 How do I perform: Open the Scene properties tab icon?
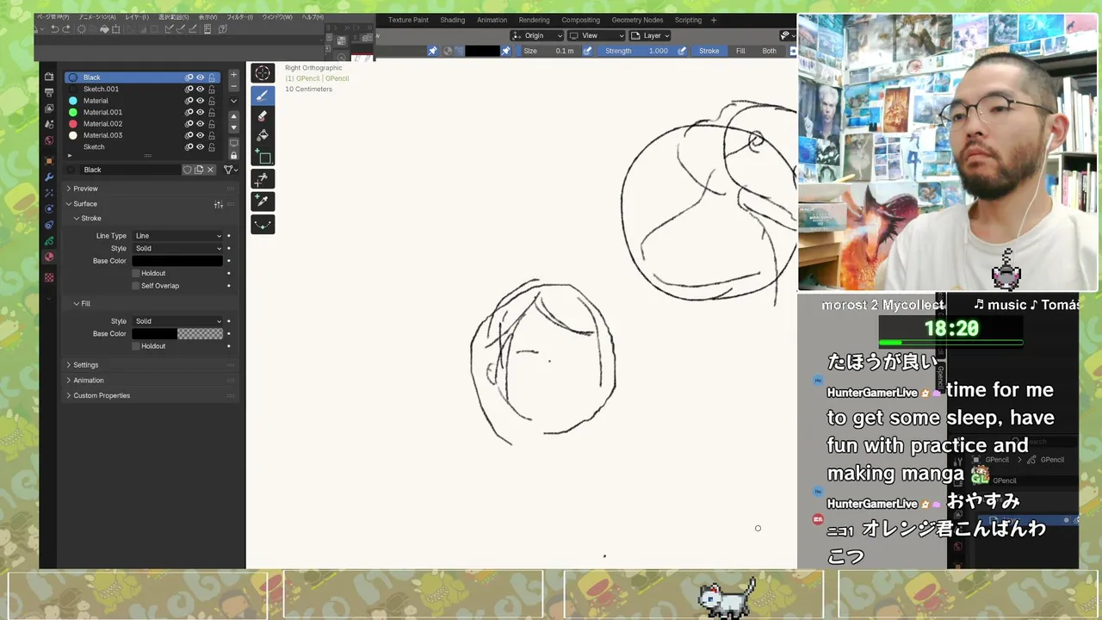[49, 124]
